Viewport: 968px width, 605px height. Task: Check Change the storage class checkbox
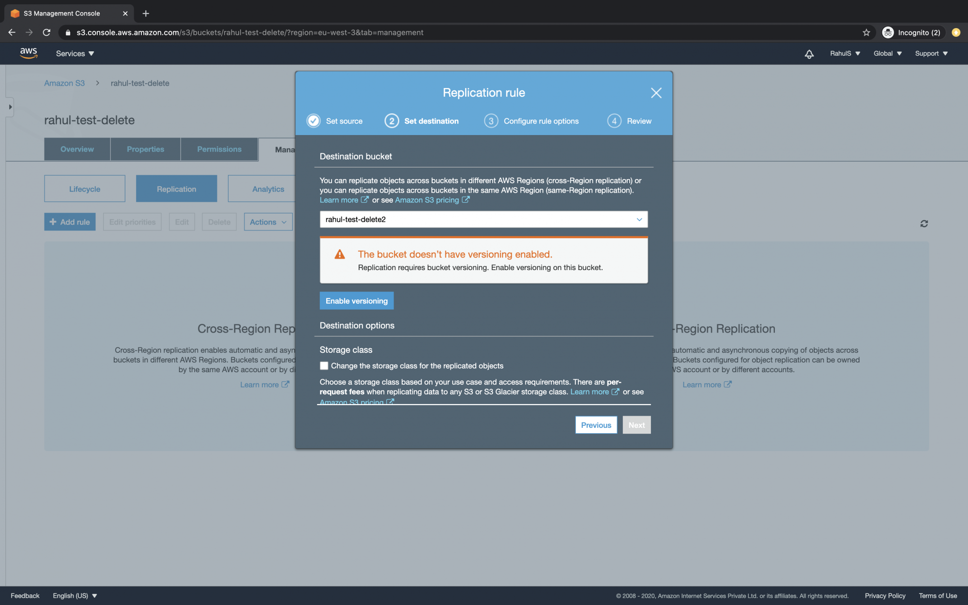(324, 366)
